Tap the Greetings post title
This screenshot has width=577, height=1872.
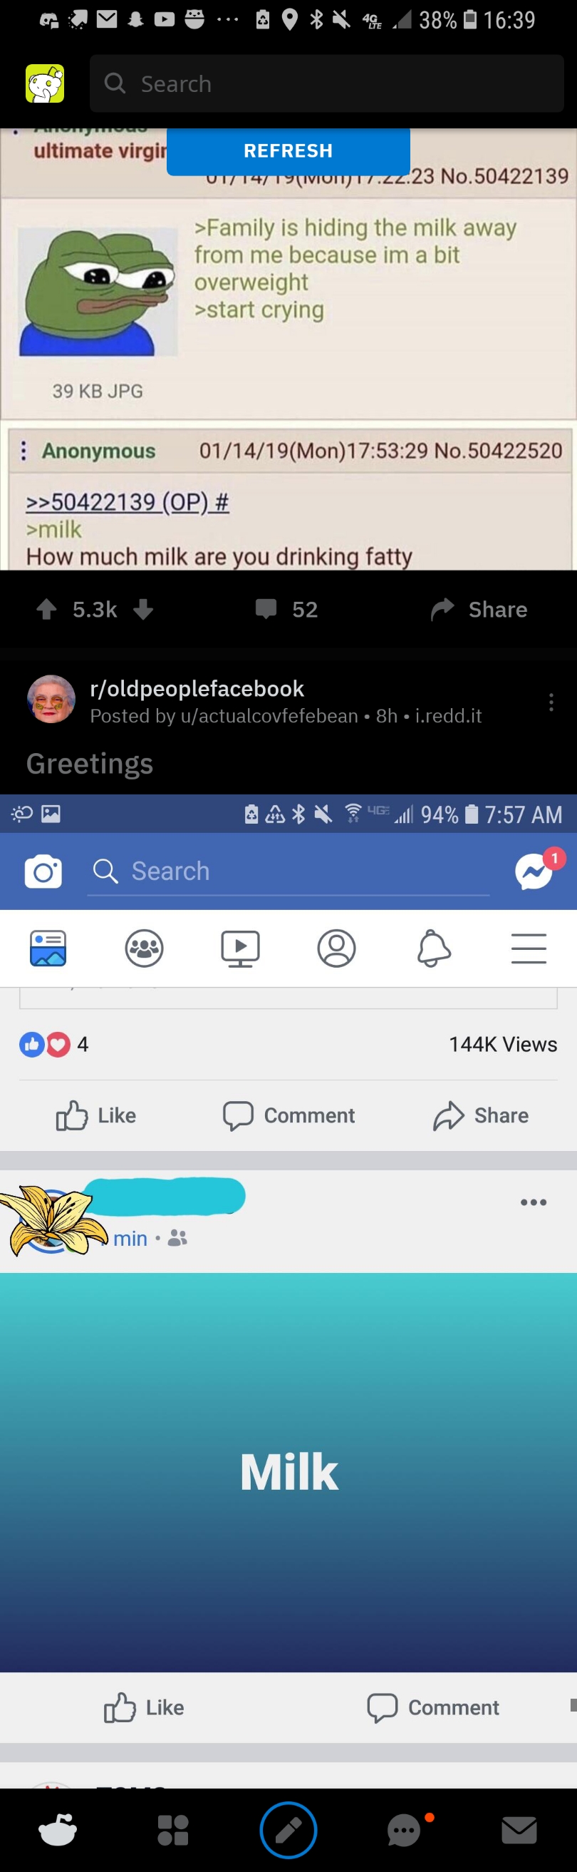point(90,764)
